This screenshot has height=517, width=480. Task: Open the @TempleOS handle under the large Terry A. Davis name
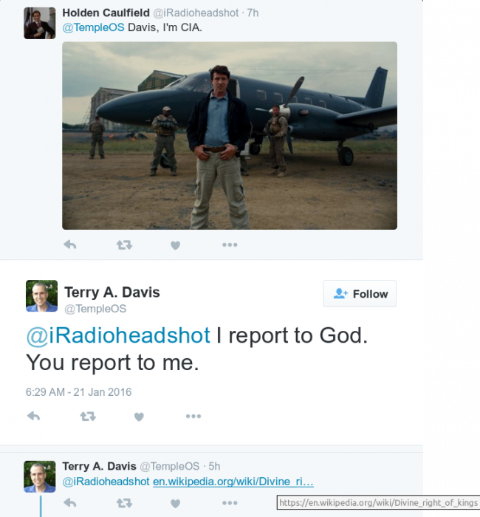[95, 309]
